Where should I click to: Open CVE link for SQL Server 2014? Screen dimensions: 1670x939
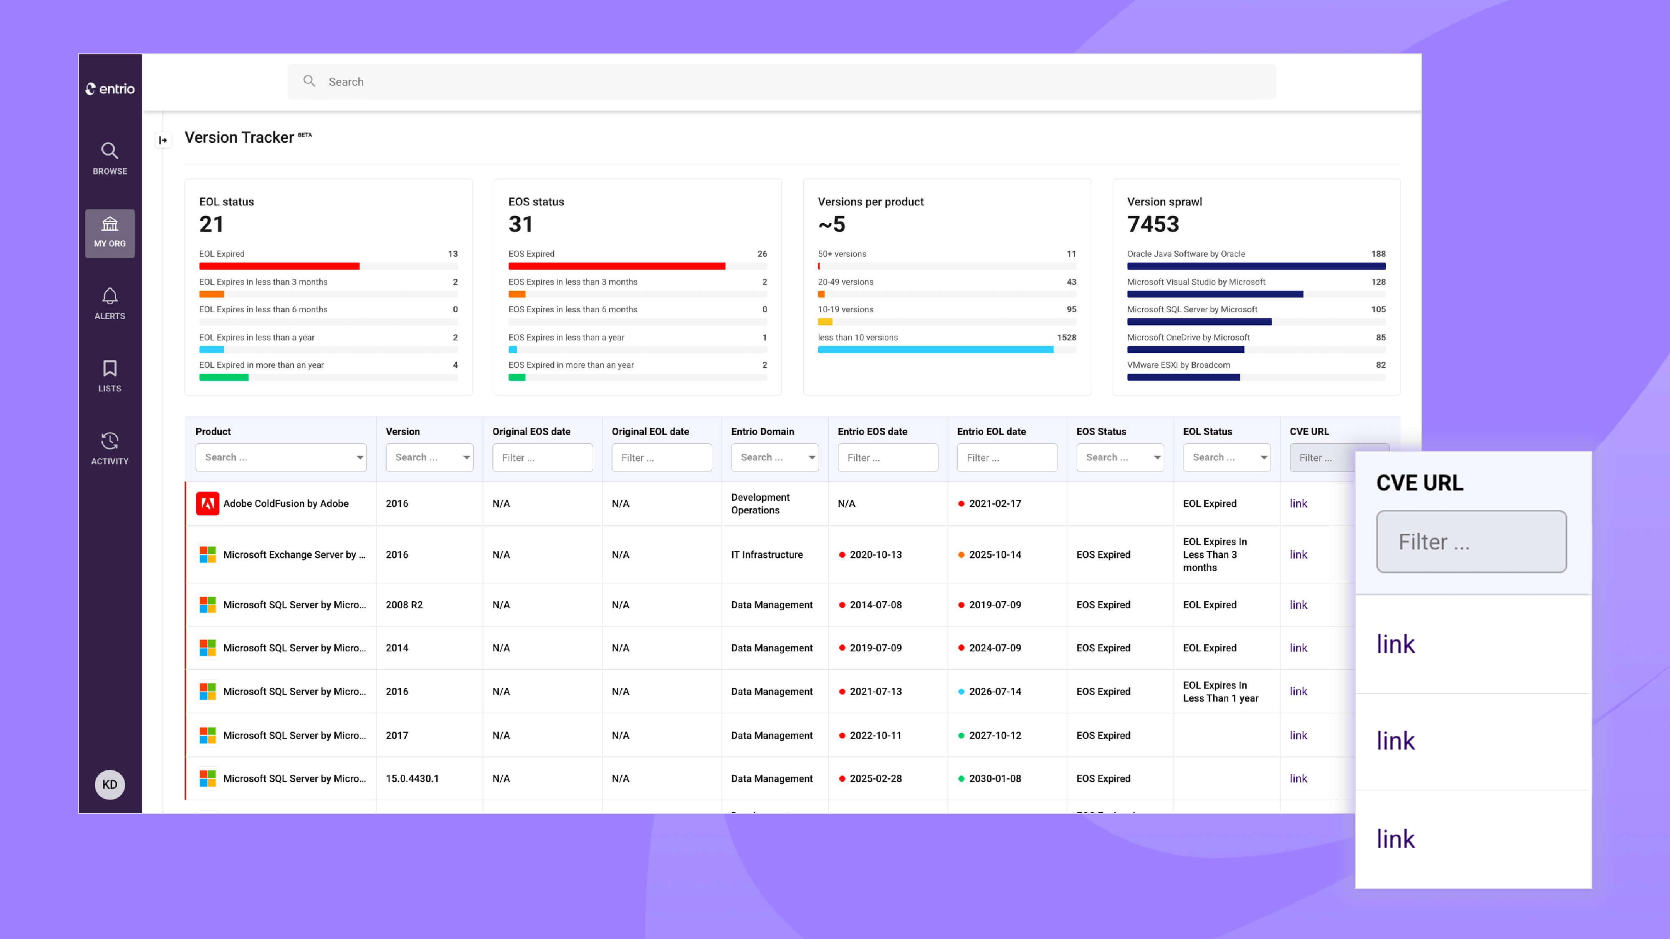(x=1298, y=648)
